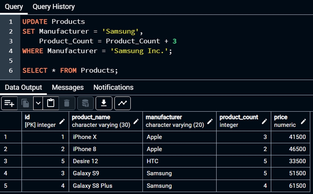Click line 6 SELECT statement in editor
313x194 pixels.
[70, 70]
